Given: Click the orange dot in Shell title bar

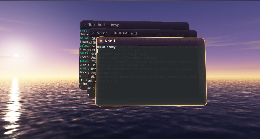Looking at the screenshot, I should point(101,41).
